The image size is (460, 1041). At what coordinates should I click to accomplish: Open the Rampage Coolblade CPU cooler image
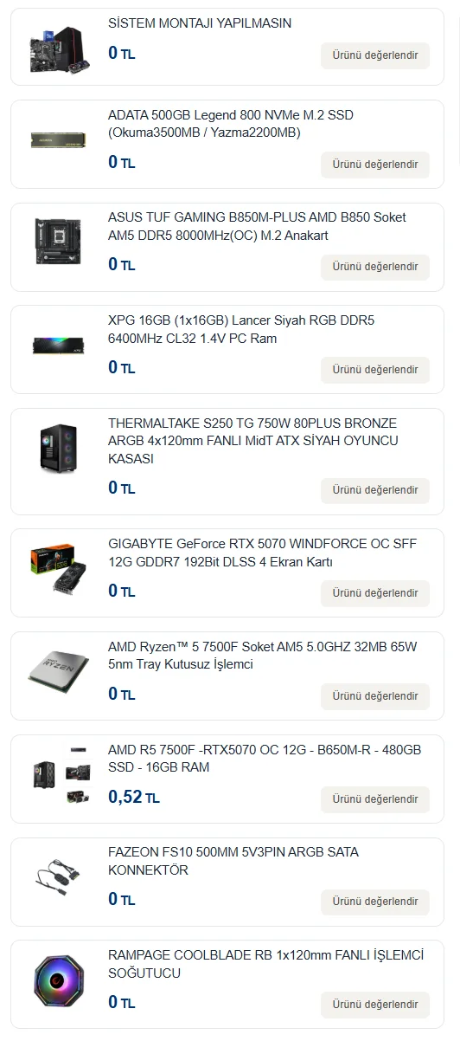(x=60, y=982)
